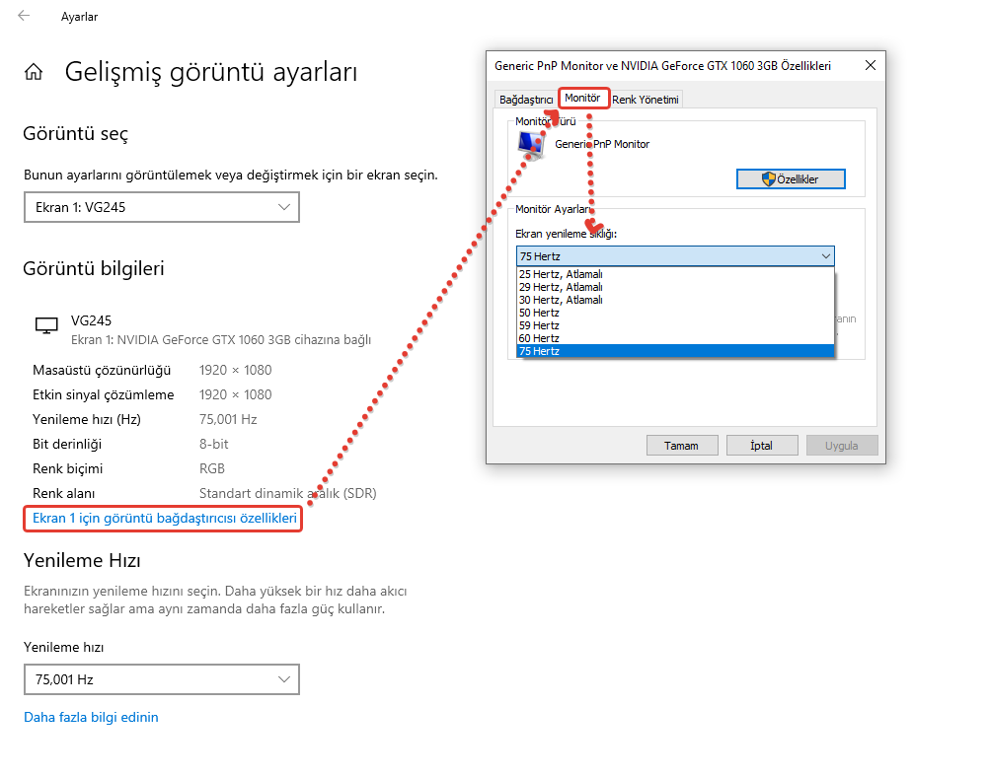The image size is (989, 777).
Task: Click the VG245 monitor icon
Action: (x=46, y=325)
